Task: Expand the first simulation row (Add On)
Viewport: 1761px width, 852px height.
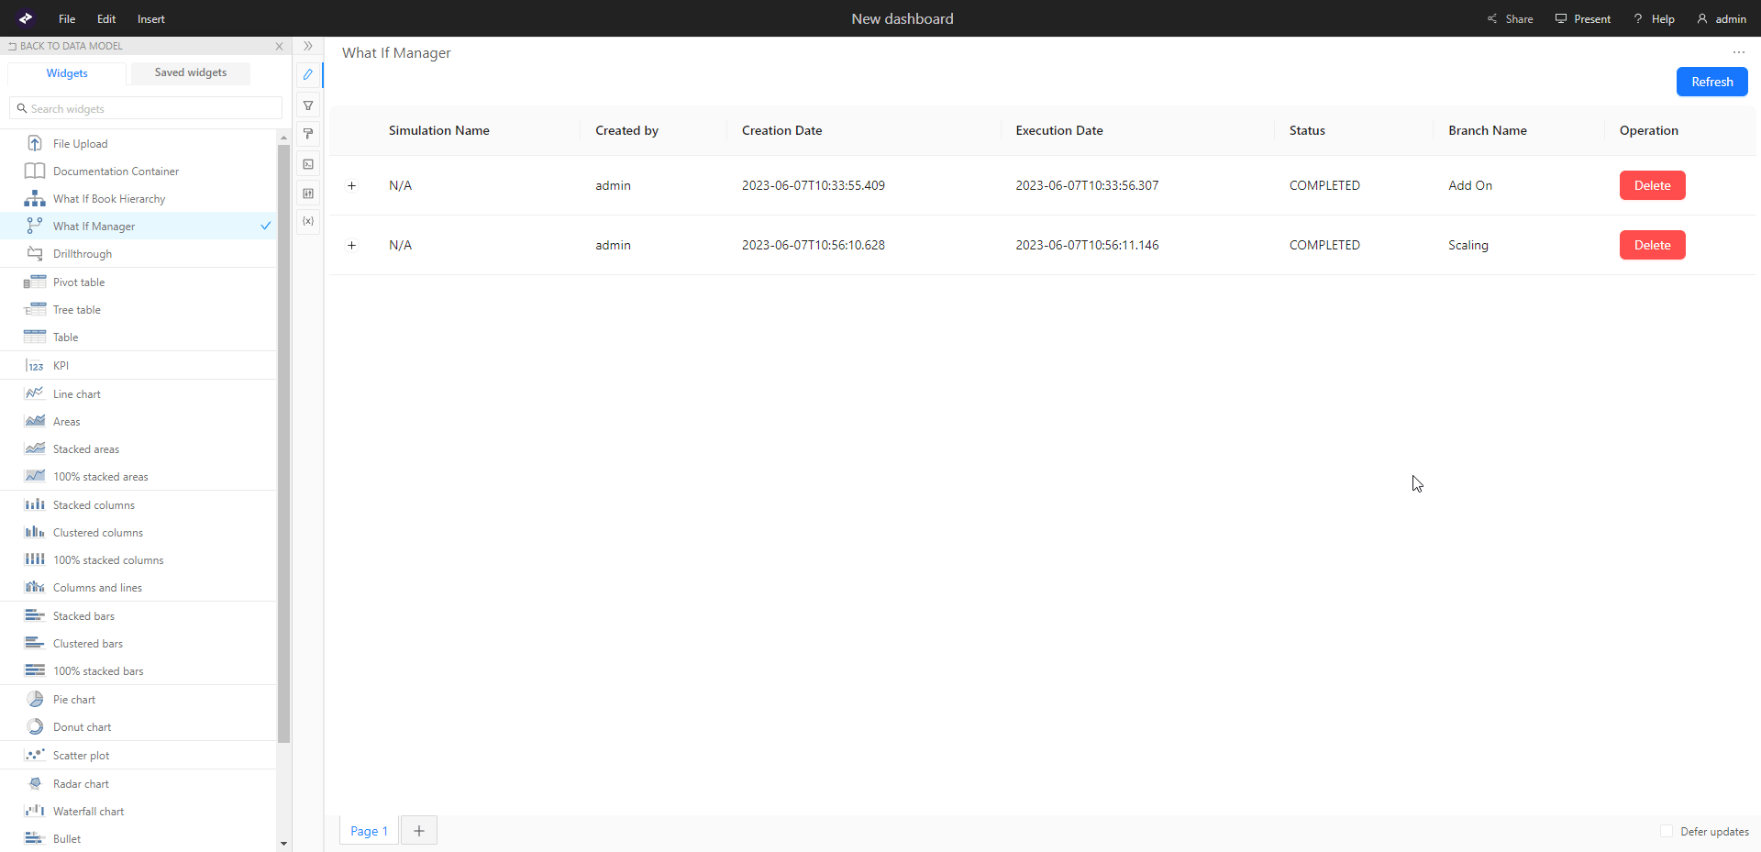Action: point(351,186)
